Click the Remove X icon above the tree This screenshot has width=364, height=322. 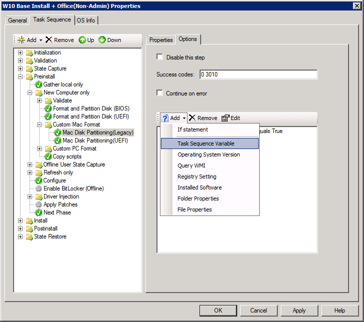(49, 40)
